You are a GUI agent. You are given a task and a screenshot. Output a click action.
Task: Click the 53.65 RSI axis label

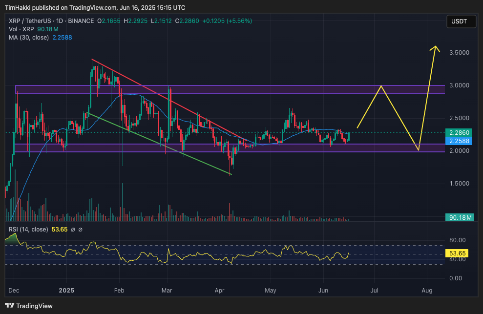click(x=457, y=253)
